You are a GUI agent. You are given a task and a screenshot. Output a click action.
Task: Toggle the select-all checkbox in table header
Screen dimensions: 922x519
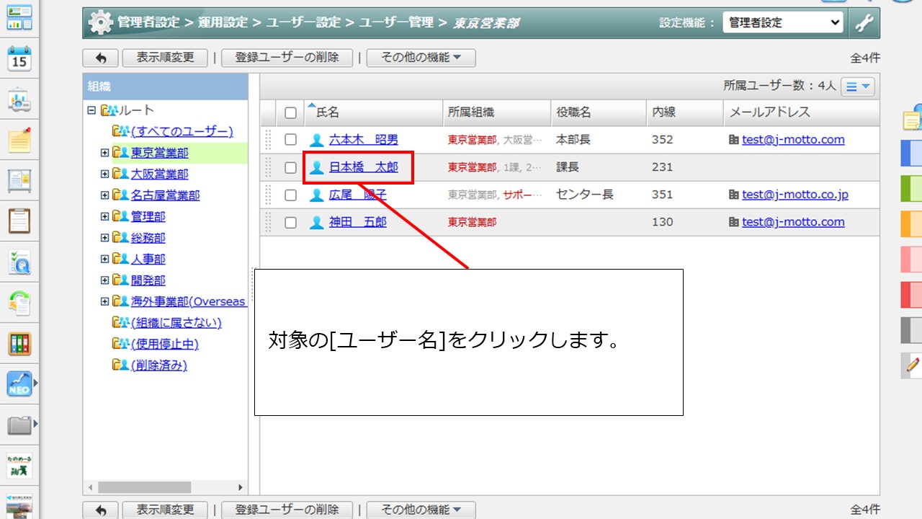point(290,112)
